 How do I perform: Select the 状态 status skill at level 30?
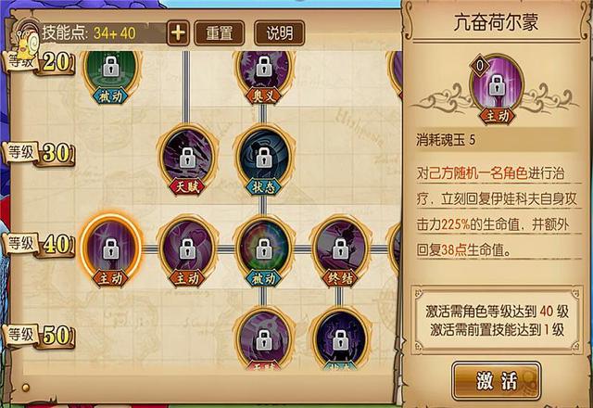pyautogui.click(x=263, y=159)
